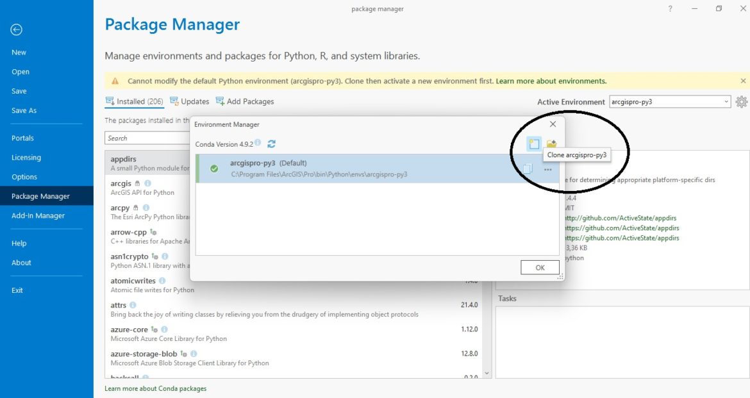Click the package list scrollbar down arrow
This screenshot has width=750, height=398.
pyautogui.click(x=487, y=374)
